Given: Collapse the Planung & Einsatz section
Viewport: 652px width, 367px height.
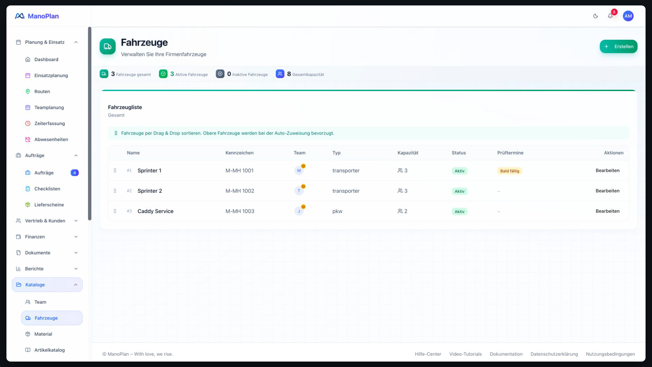Looking at the screenshot, I should (x=47, y=42).
